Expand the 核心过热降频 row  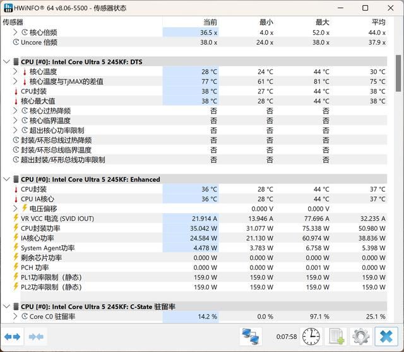click(x=15, y=111)
